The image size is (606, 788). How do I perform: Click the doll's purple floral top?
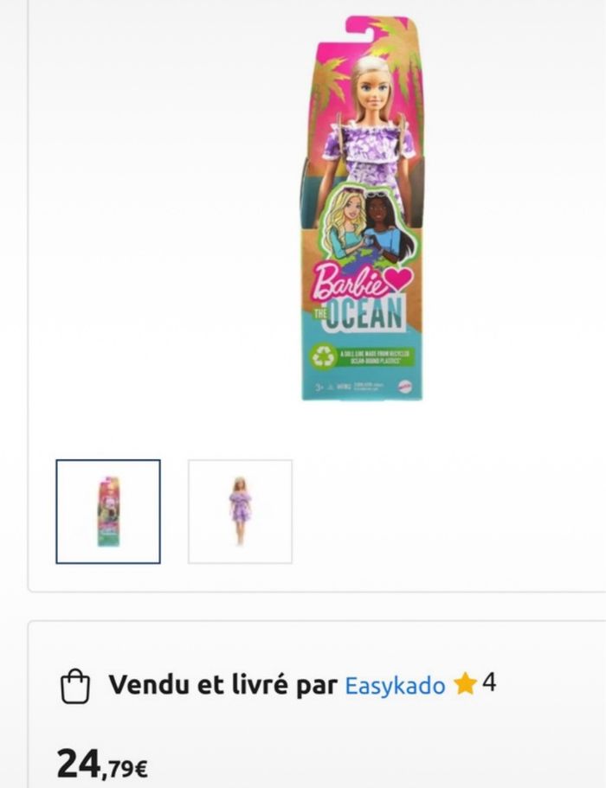(x=371, y=144)
